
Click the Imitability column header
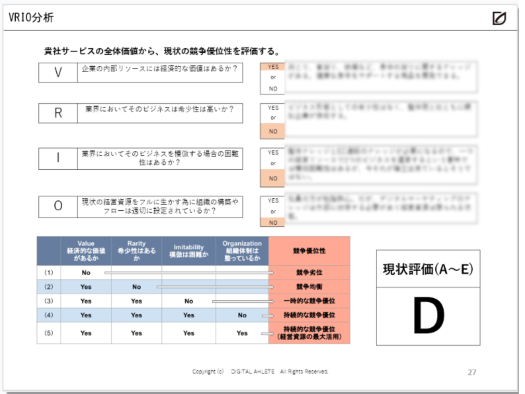click(x=189, y=251)
